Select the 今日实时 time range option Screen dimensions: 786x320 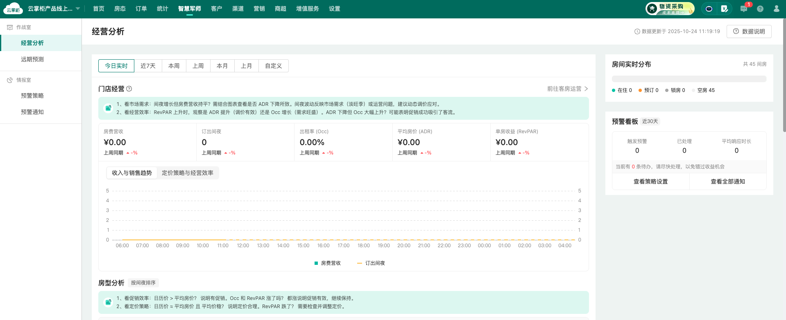116,66
